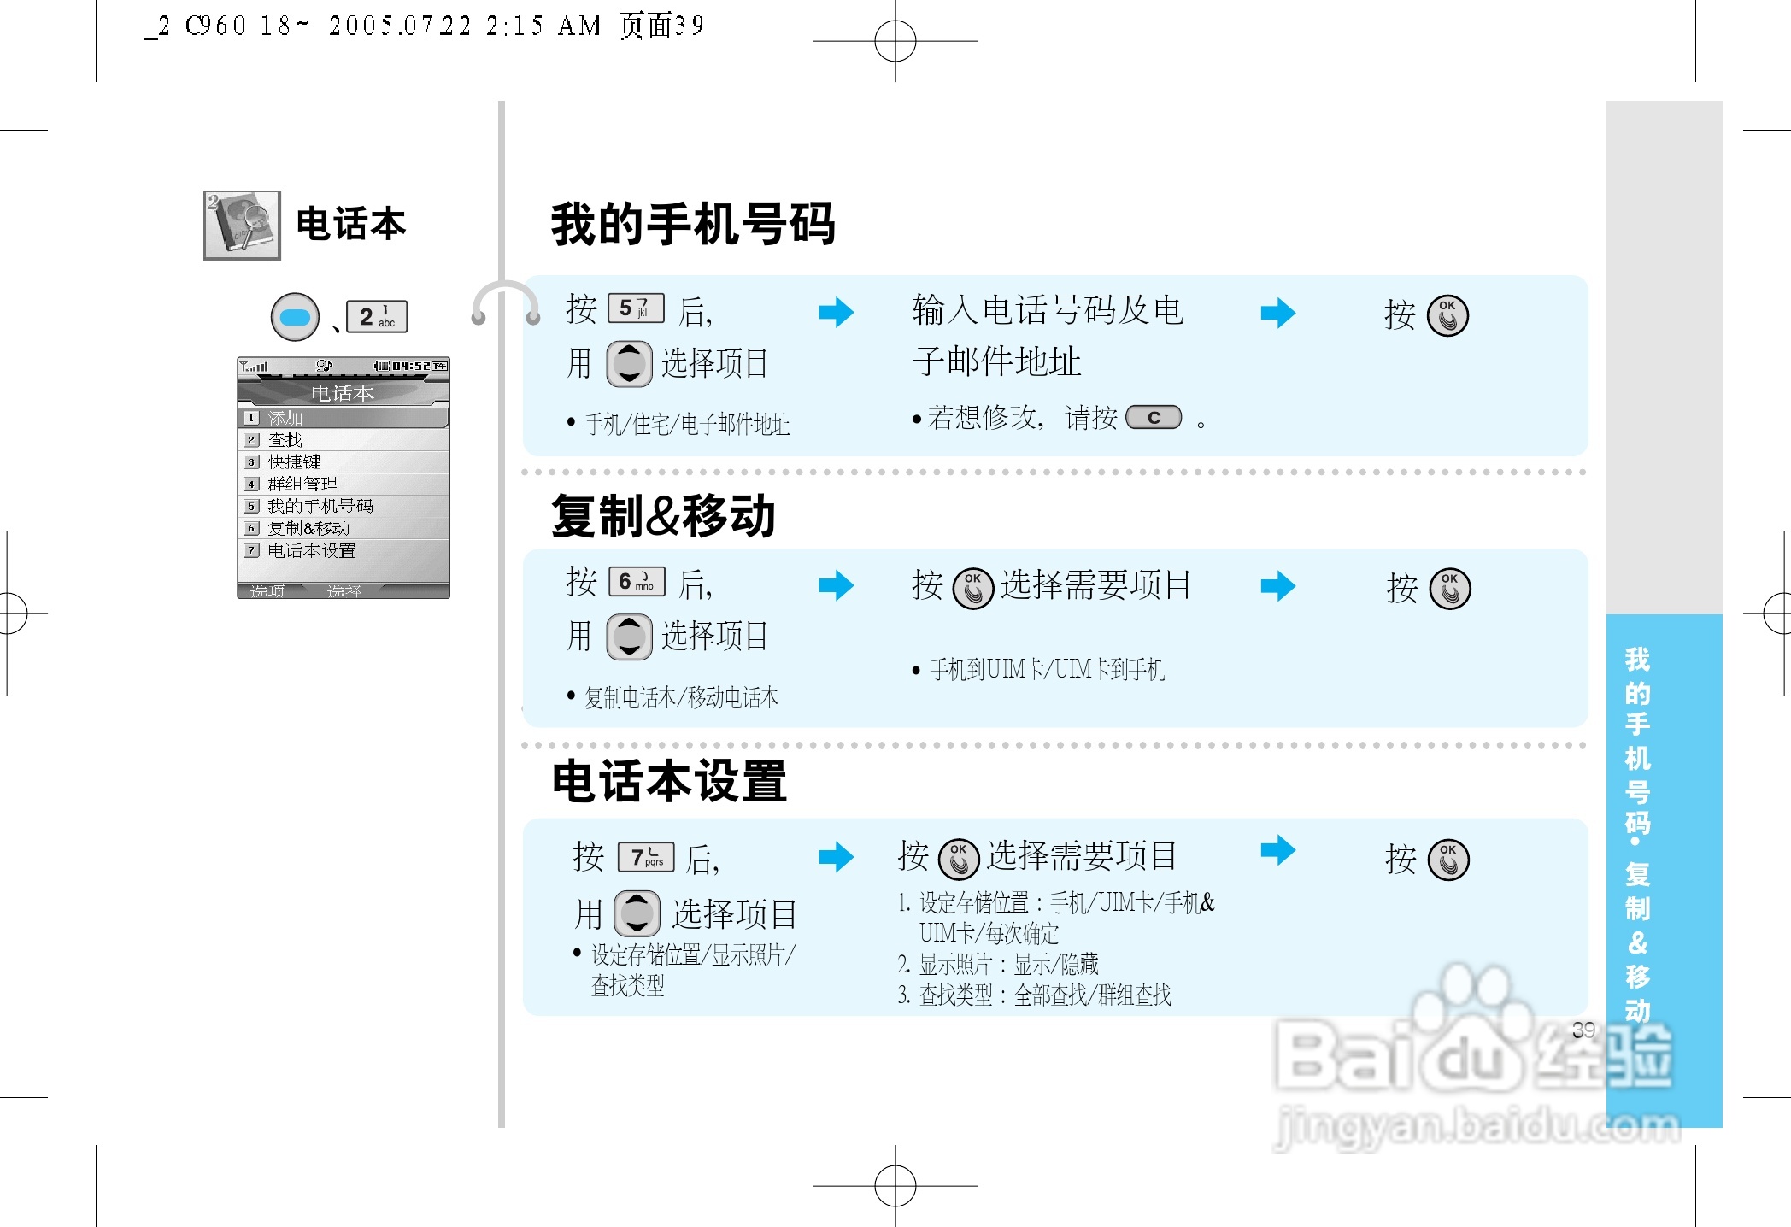Image resolution: width=1791 pixels, height=1227 pixels.
Task: Click the phonebook icon beside 电话本 title
Action: click(x=242, y=226)
